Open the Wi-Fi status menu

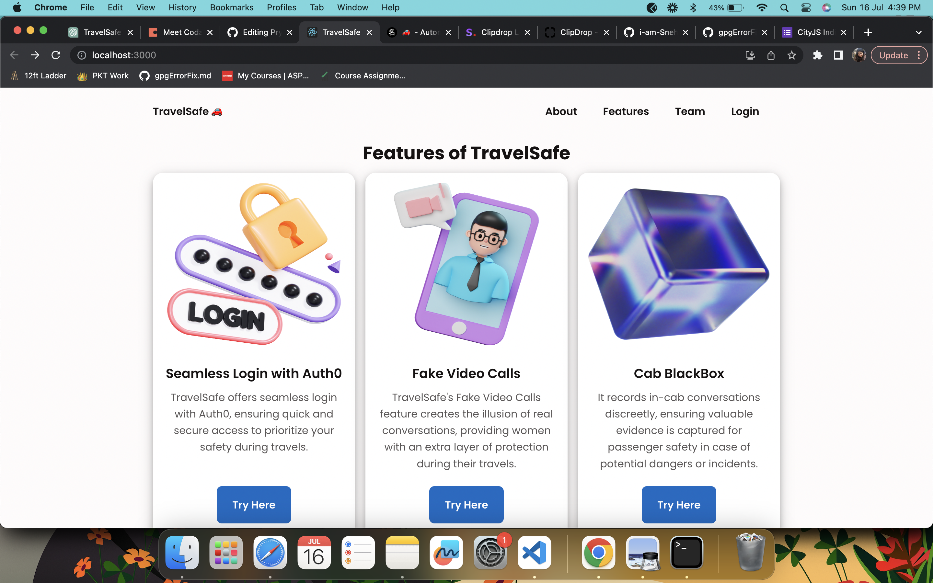tap(762, 8)
